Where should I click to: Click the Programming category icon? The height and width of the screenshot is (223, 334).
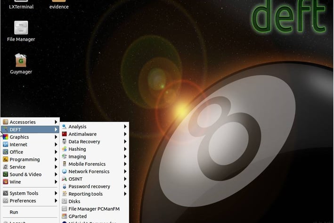(x=6, y=159)
